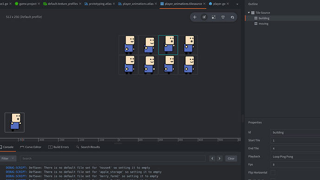The width and height of the screenshot is (320, 180).
Task: Select the Move tool in viewport toolbar
Action: [194, 17]
